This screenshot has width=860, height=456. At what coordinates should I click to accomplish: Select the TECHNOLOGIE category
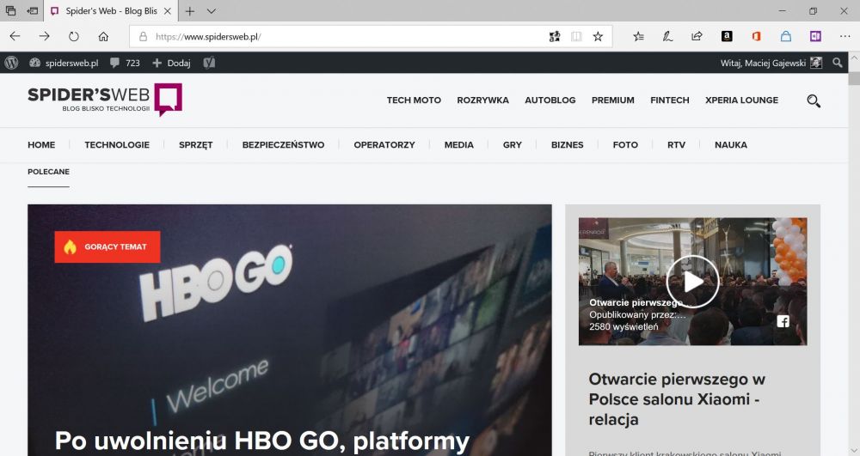[x=117, y=144]
